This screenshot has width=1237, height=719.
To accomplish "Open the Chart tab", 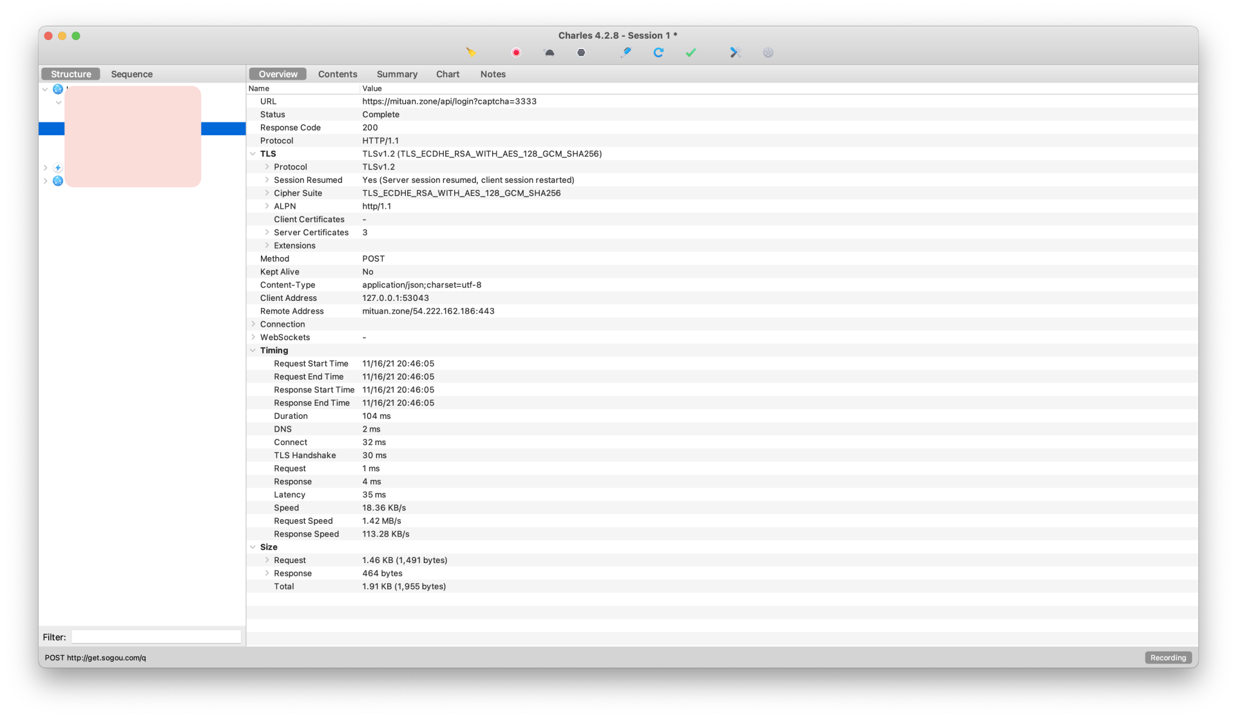I will coord(447,74).
